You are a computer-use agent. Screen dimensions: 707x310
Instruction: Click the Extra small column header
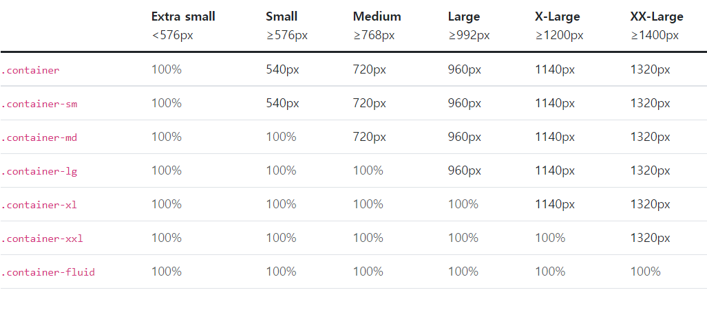183,16
